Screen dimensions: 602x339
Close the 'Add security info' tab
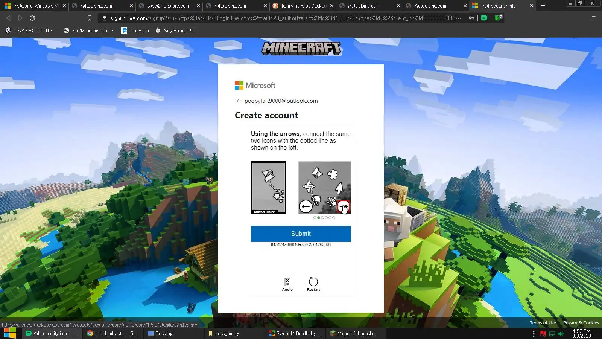pos(531,6)
